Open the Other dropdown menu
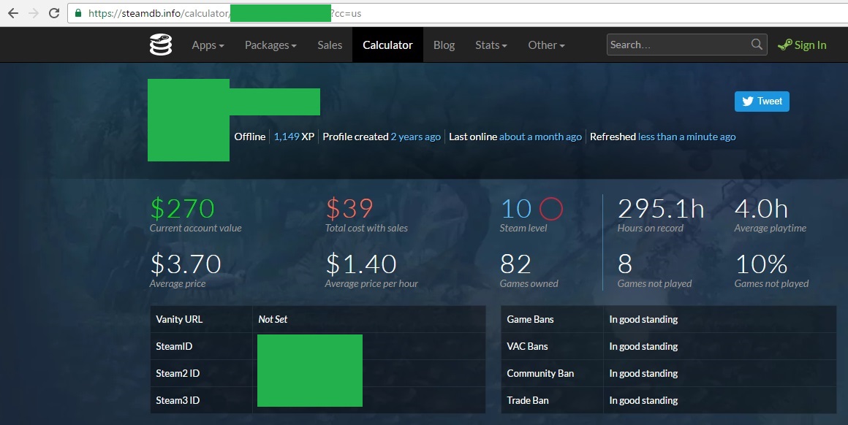This screenshot has width=848, height=425. tap(546, 45)
